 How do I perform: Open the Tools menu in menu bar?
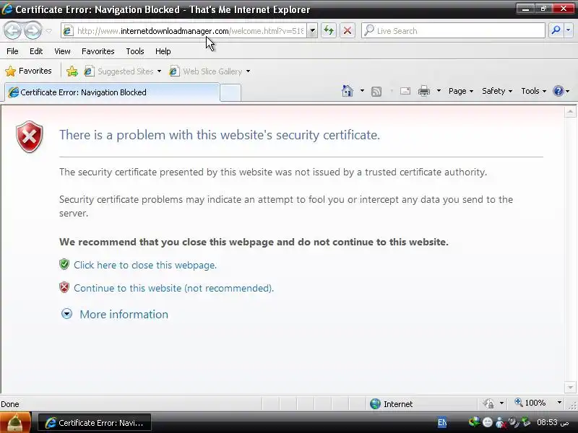point(135,51)
